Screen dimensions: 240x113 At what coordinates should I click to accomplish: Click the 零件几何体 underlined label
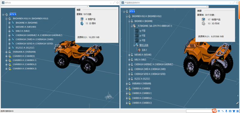click(144, 45)
